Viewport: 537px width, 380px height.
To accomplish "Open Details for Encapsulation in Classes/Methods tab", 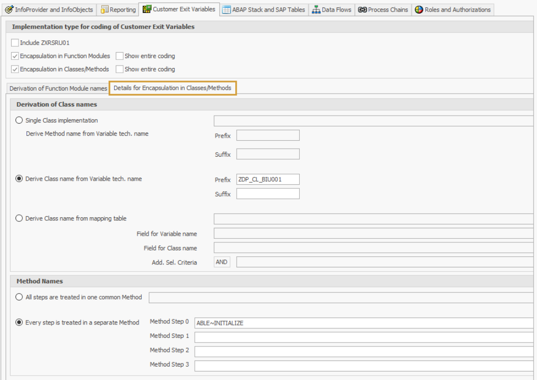I will [x=172, y=88].
